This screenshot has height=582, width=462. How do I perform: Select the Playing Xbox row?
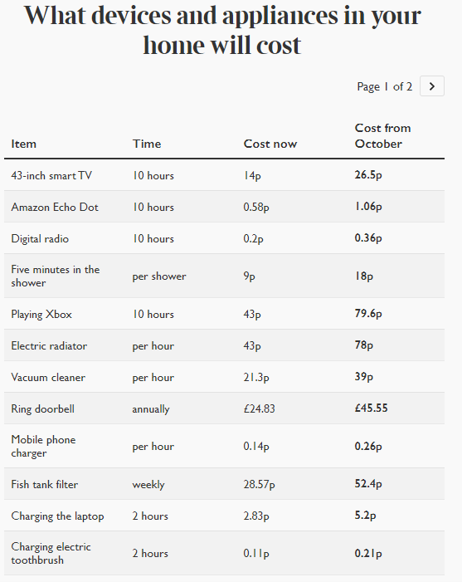(224, 314)
